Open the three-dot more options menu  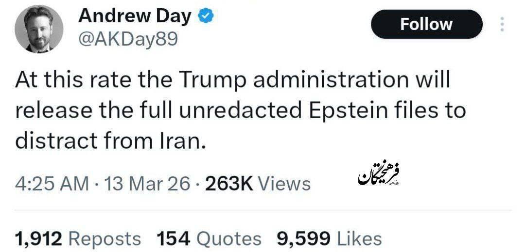pos(502,24)
